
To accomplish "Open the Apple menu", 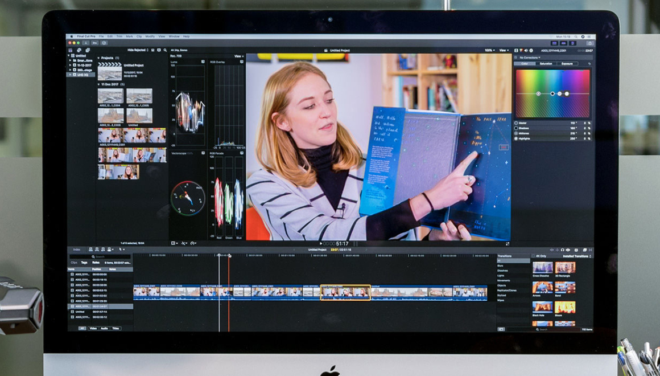I will coord(71,36).
